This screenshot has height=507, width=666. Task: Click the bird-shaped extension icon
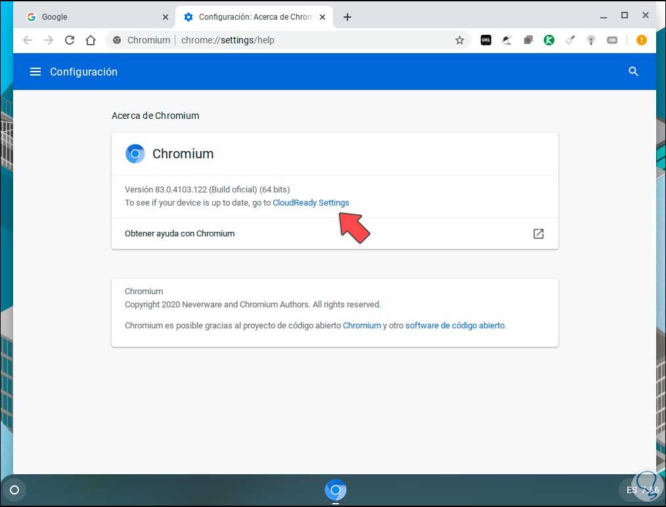(506, 40)
